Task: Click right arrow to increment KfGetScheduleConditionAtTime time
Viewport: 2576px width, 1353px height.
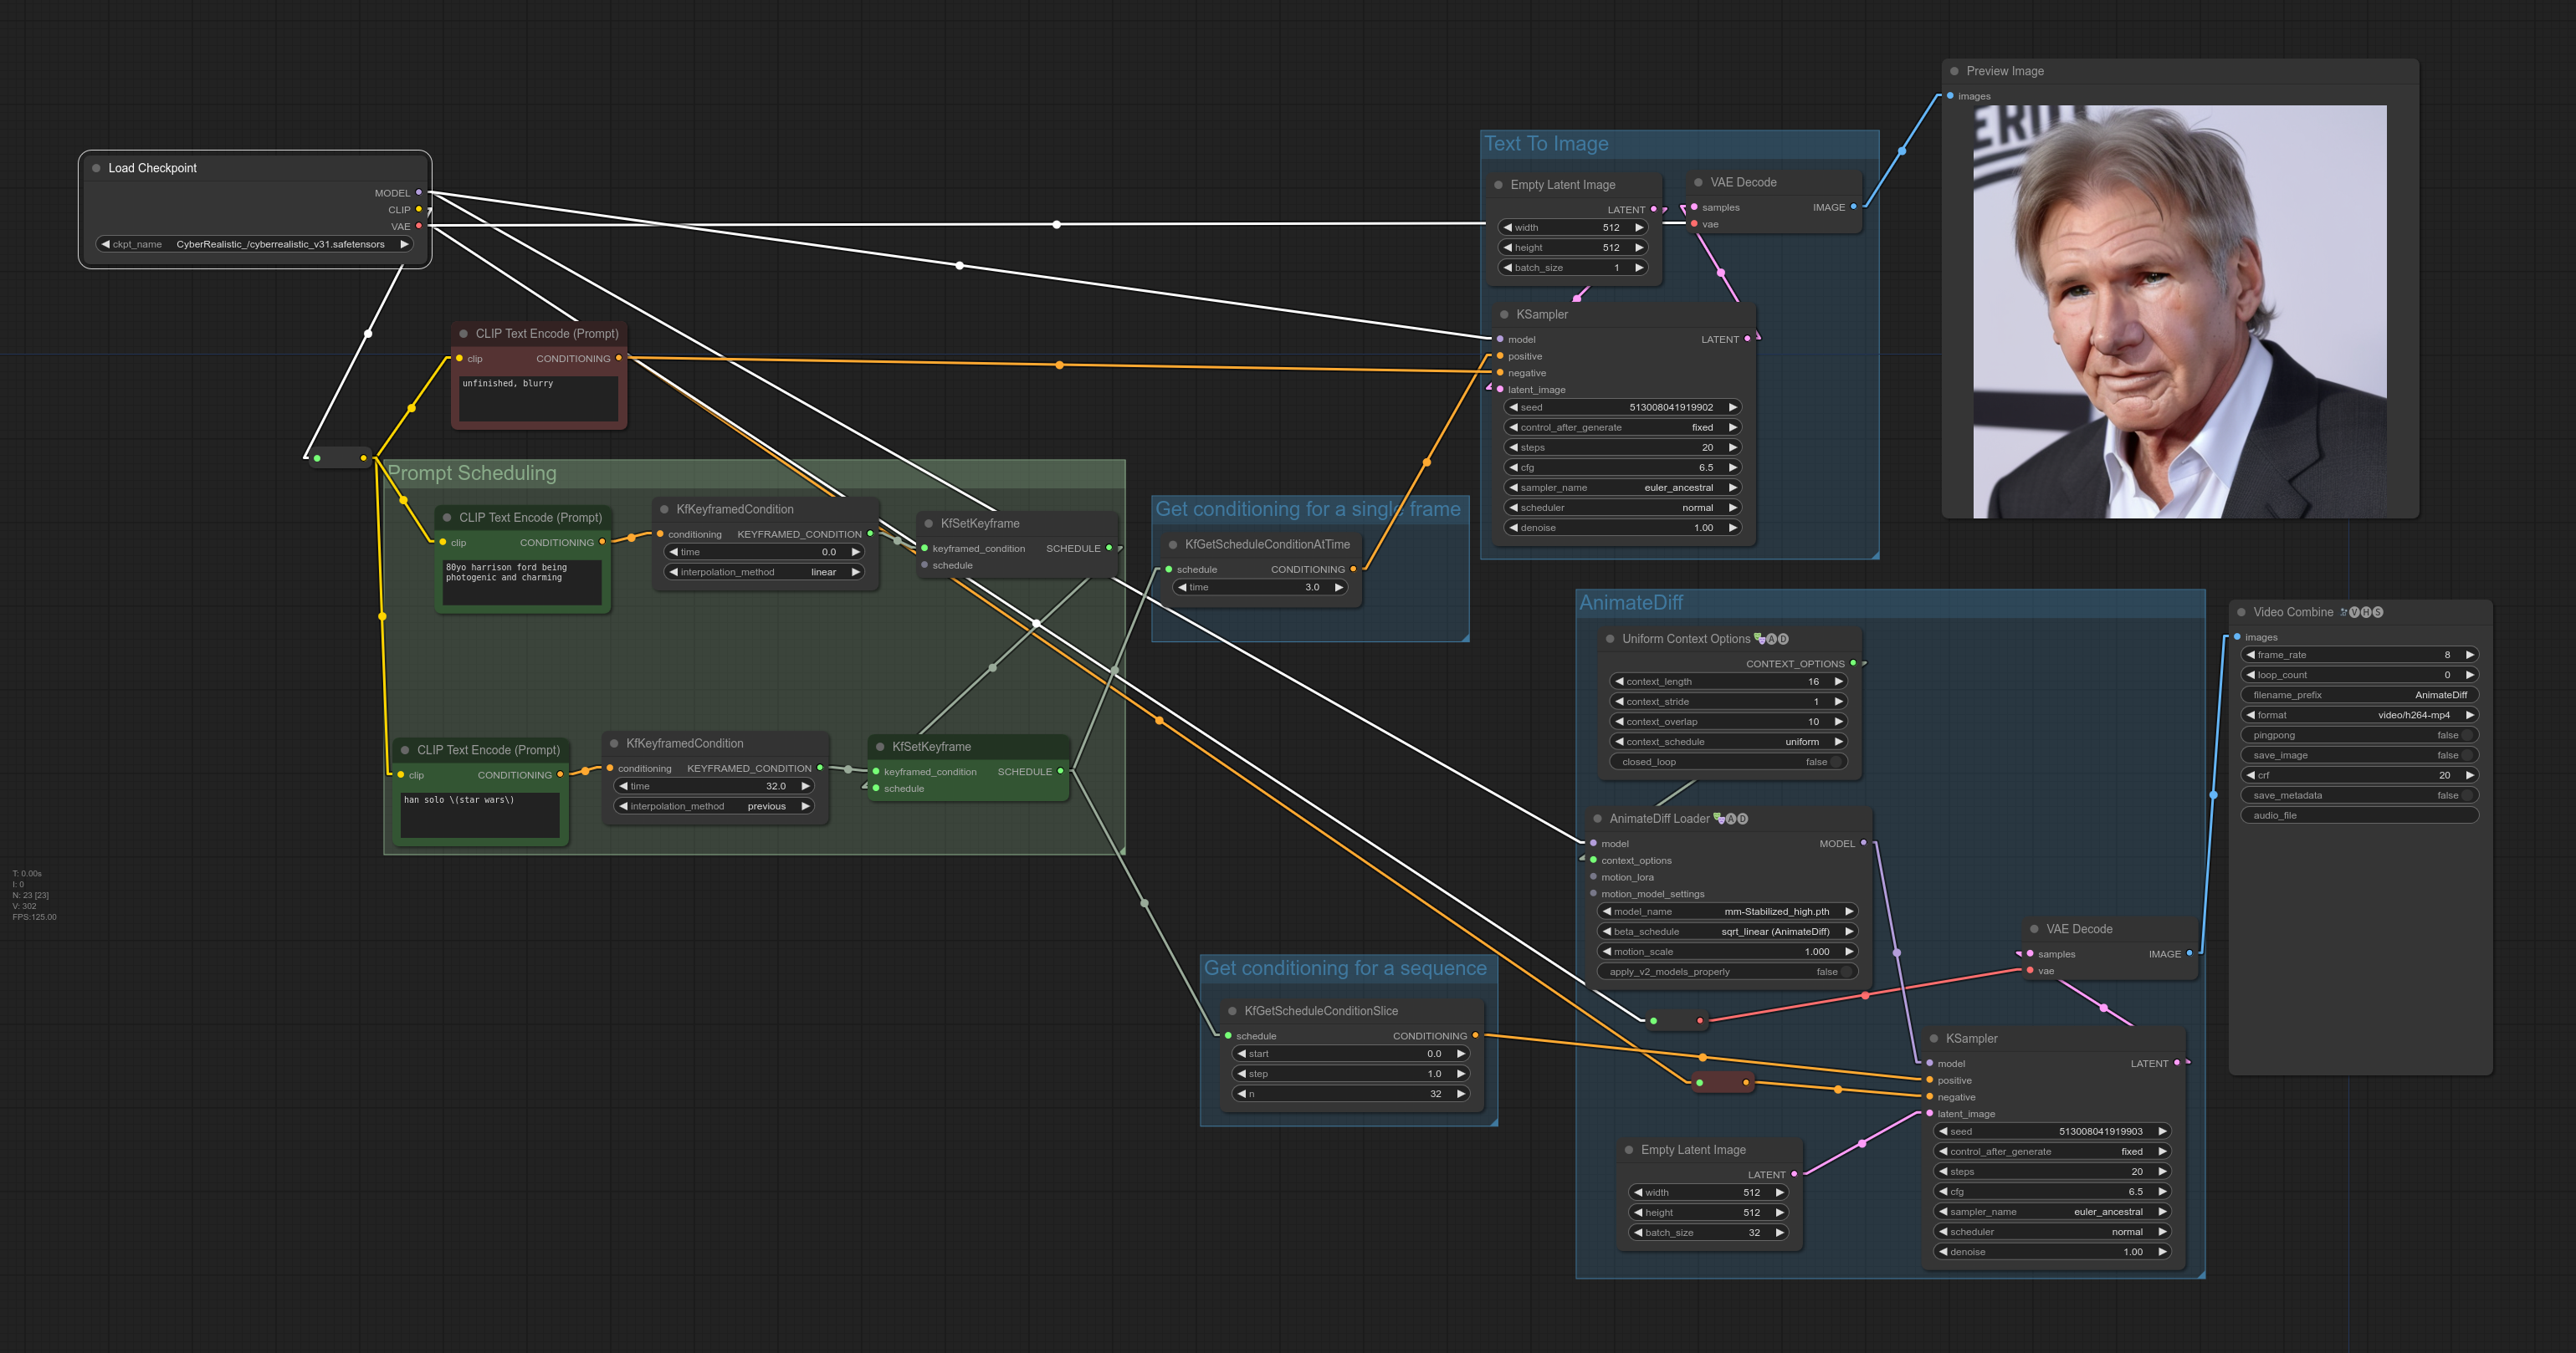Action: (x=1338, y=588)
